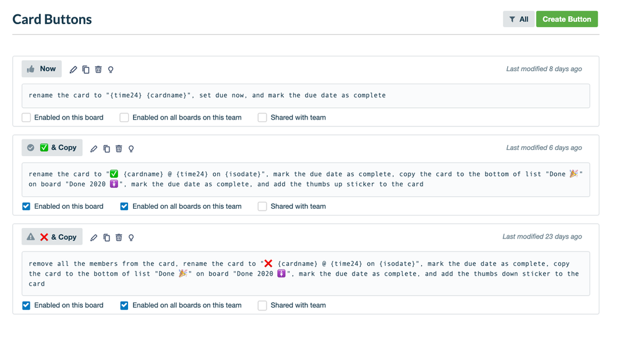This screenshot has width=618, height=337.
Task: Share the Now button with team
Action: click(262, 118)
